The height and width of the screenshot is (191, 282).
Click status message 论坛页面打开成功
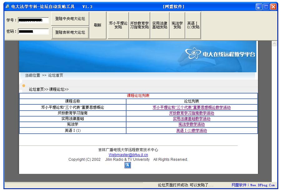coord(186,185)
